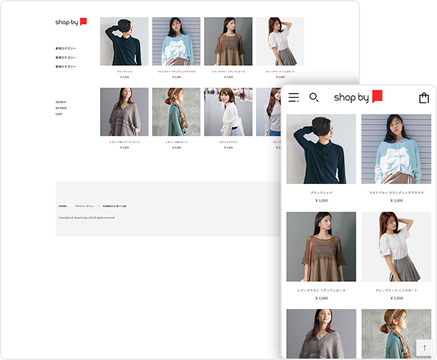
Task: Open desktop ethnic pattern poncho dress photo
Action: pos(124,111)
